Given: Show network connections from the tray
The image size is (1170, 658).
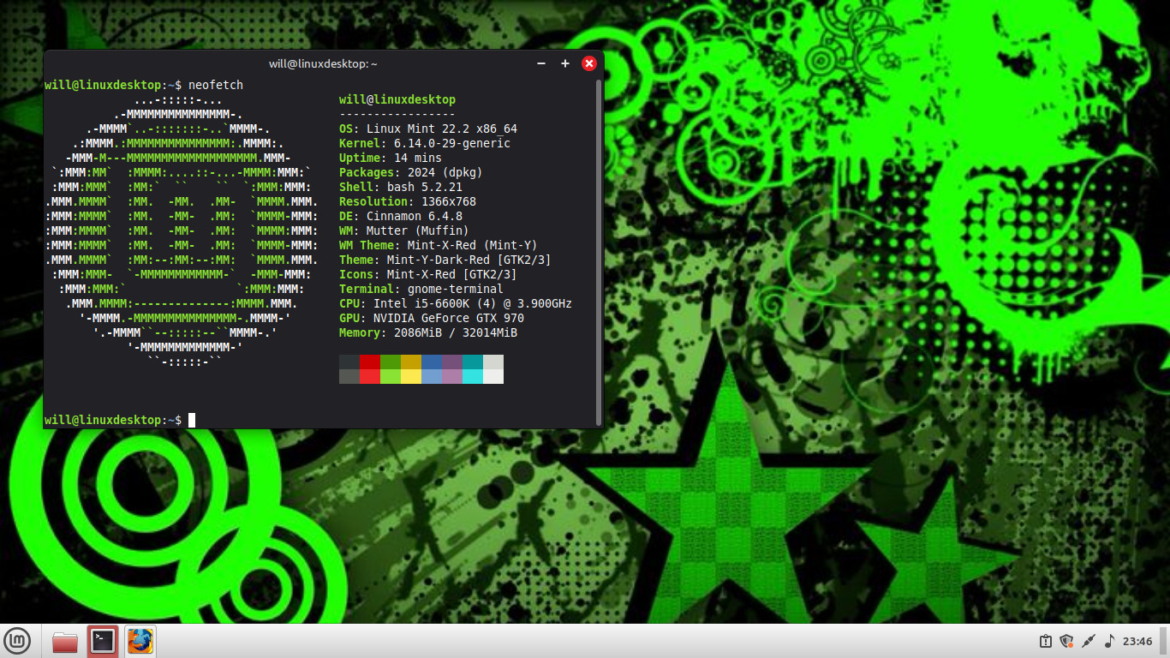Looking at the screenshot, I should [x=1089, y=641].
